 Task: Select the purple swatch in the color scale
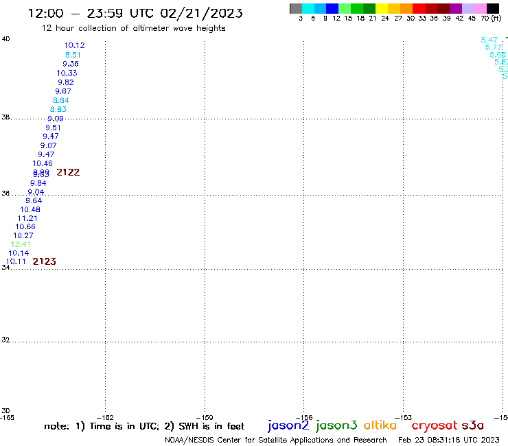(x=456, y=8)
